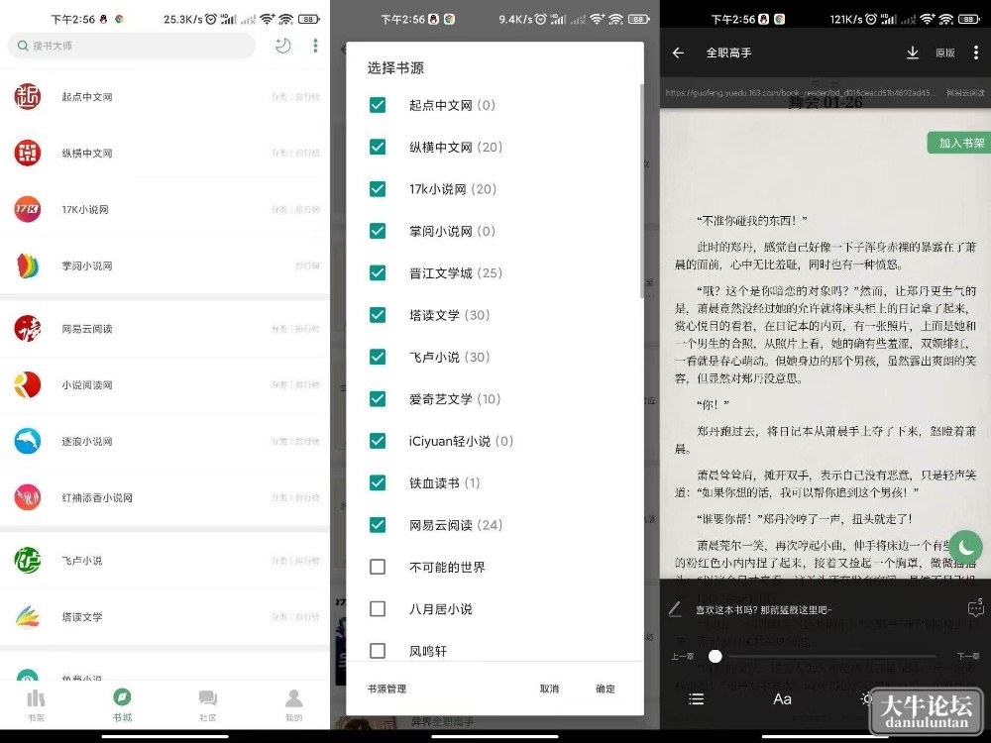Uncheck 起点中文网 (0) book source
The width and height of the screenshot is (991, 743).
point(378,105)
